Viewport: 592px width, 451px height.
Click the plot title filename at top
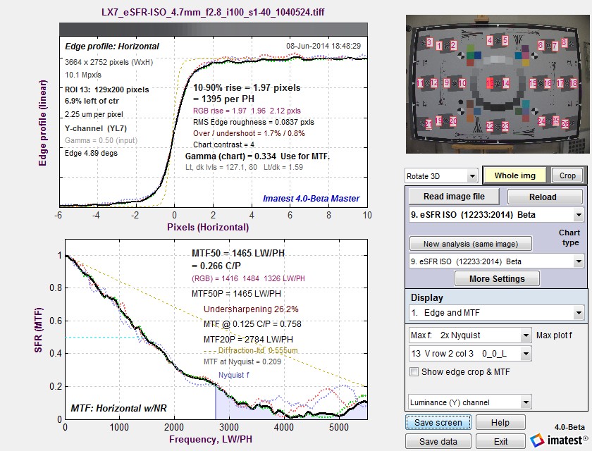tap(214, 12)
